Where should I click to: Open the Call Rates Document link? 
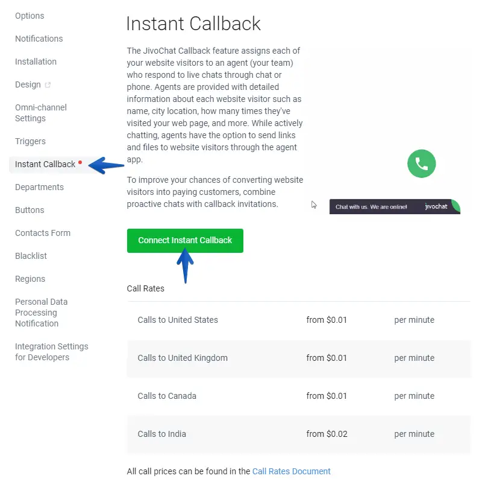291,471
